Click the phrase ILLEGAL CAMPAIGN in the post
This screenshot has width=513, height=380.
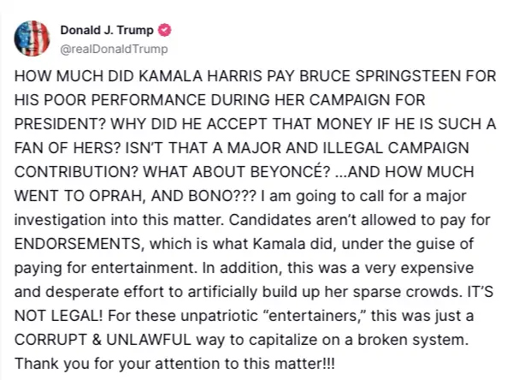pos(396,148)
